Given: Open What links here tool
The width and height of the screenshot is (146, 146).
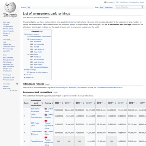Looking at the screenshot, I should point(8,58).
